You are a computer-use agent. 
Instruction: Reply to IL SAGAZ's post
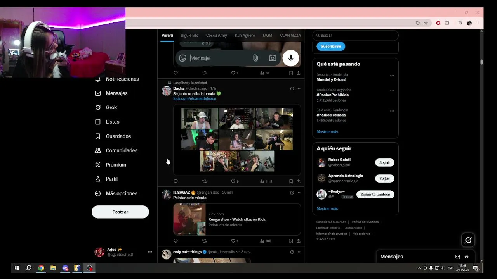[176, 241]
